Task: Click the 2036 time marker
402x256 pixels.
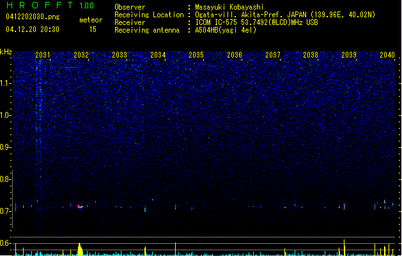Action: pos(235,55)
